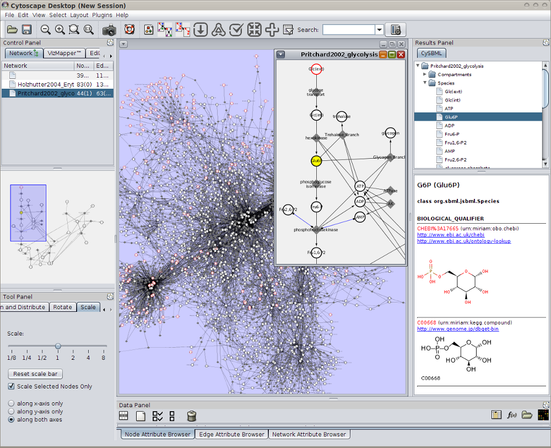Image resolution: width=551 pixels, height=448 pixels.
Task: Click the camera export image icon
Action: [x=109, y=30]
